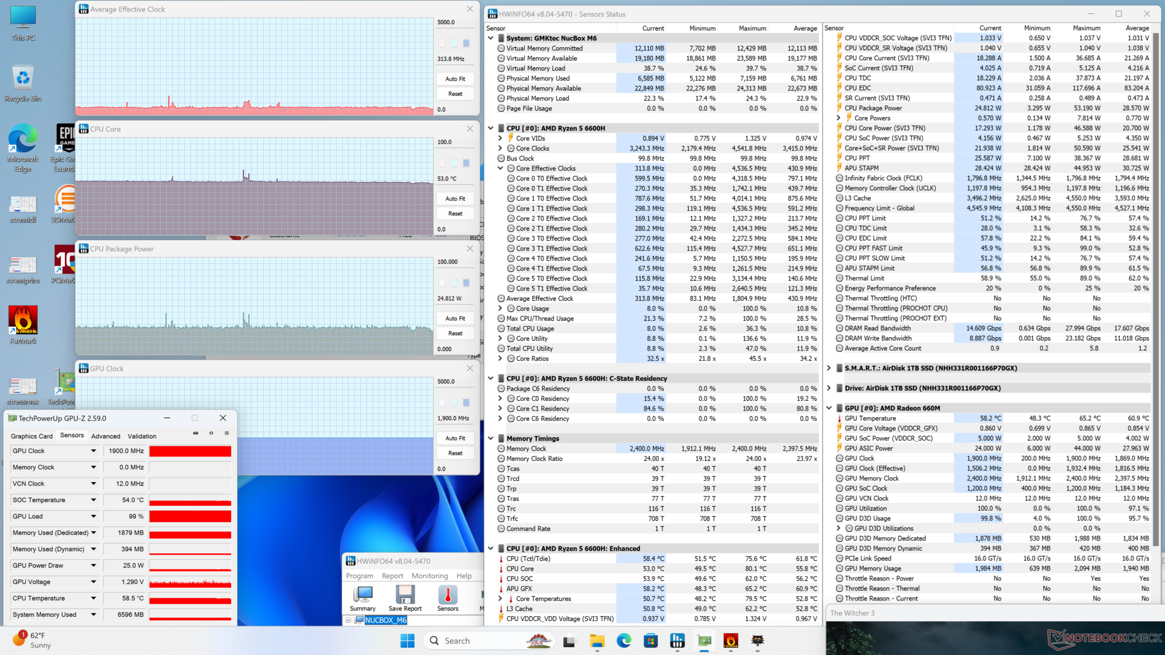1165x655 pixels.
Task: Click GPU-Z screenshot camera icon
Action: coord(195,434)
